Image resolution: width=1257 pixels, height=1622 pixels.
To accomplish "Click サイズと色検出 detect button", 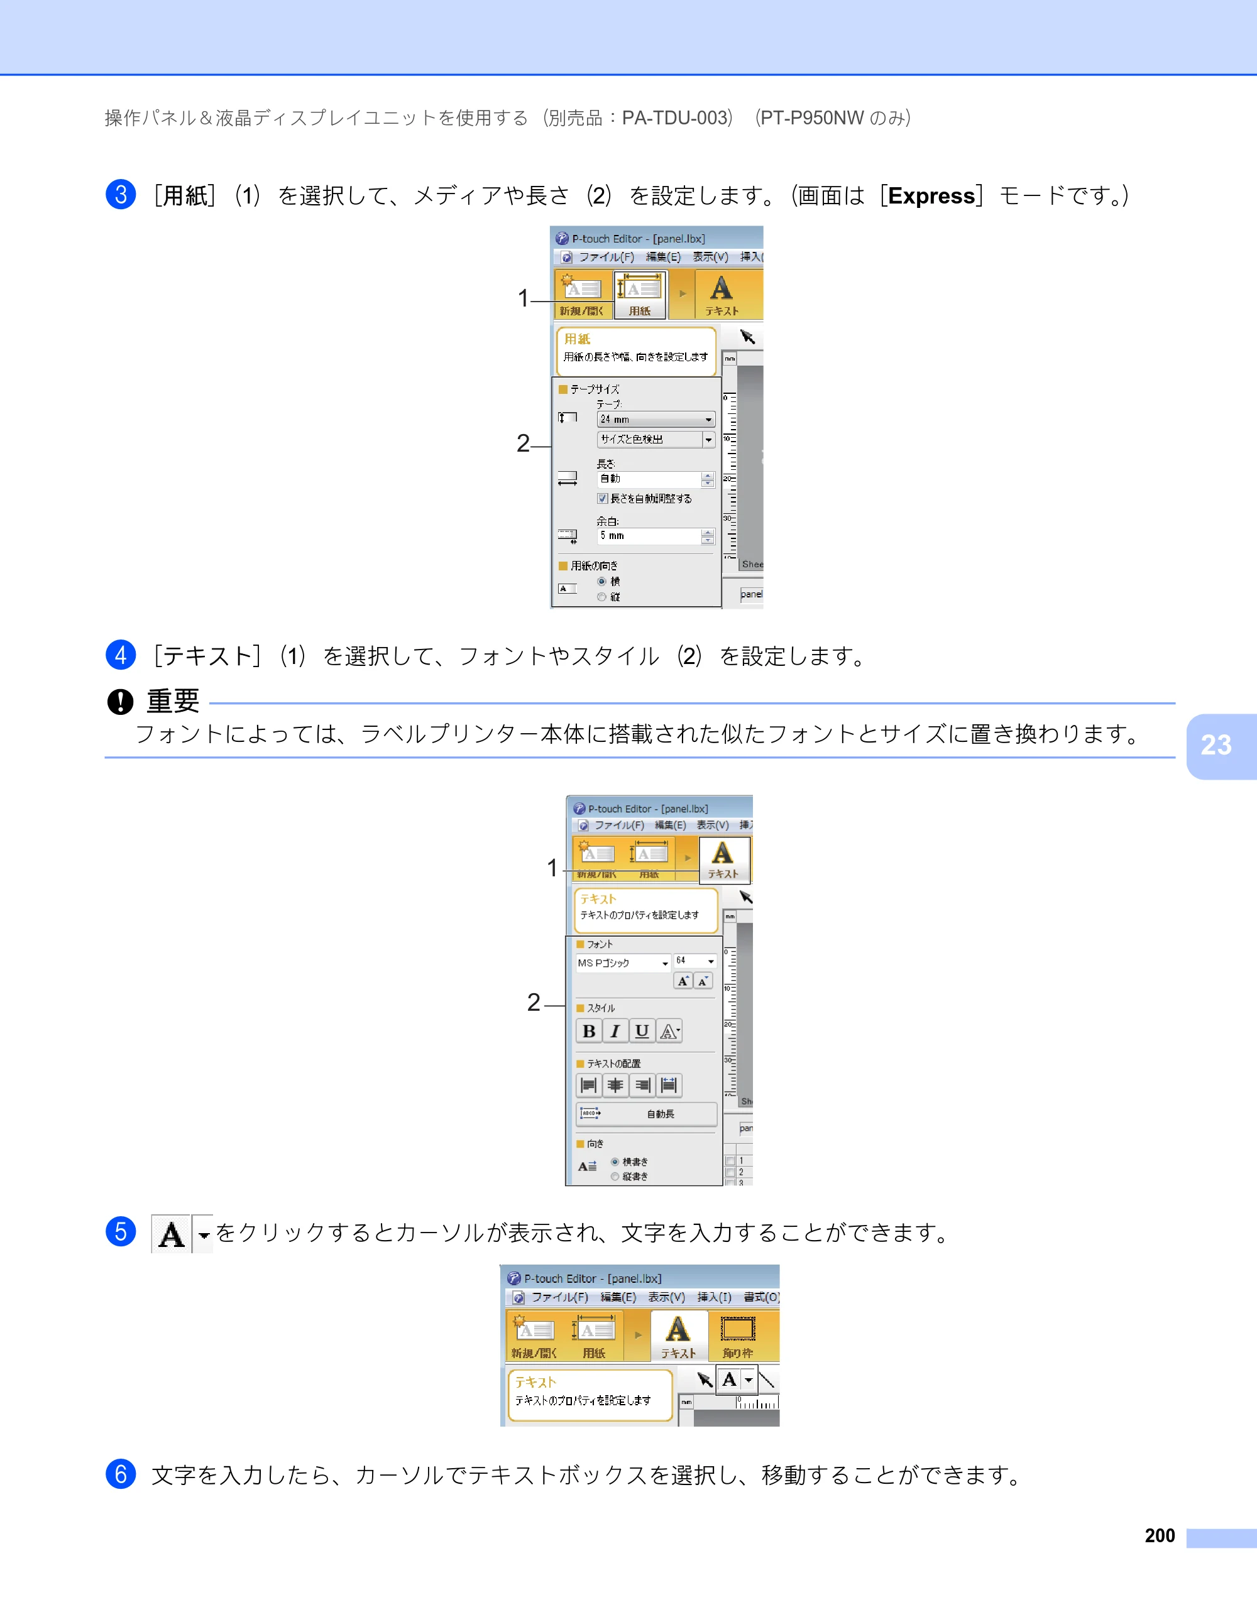I will pyautogui.click(x=650, y=440).
